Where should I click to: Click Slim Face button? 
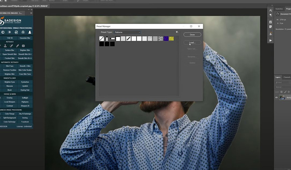10,66
